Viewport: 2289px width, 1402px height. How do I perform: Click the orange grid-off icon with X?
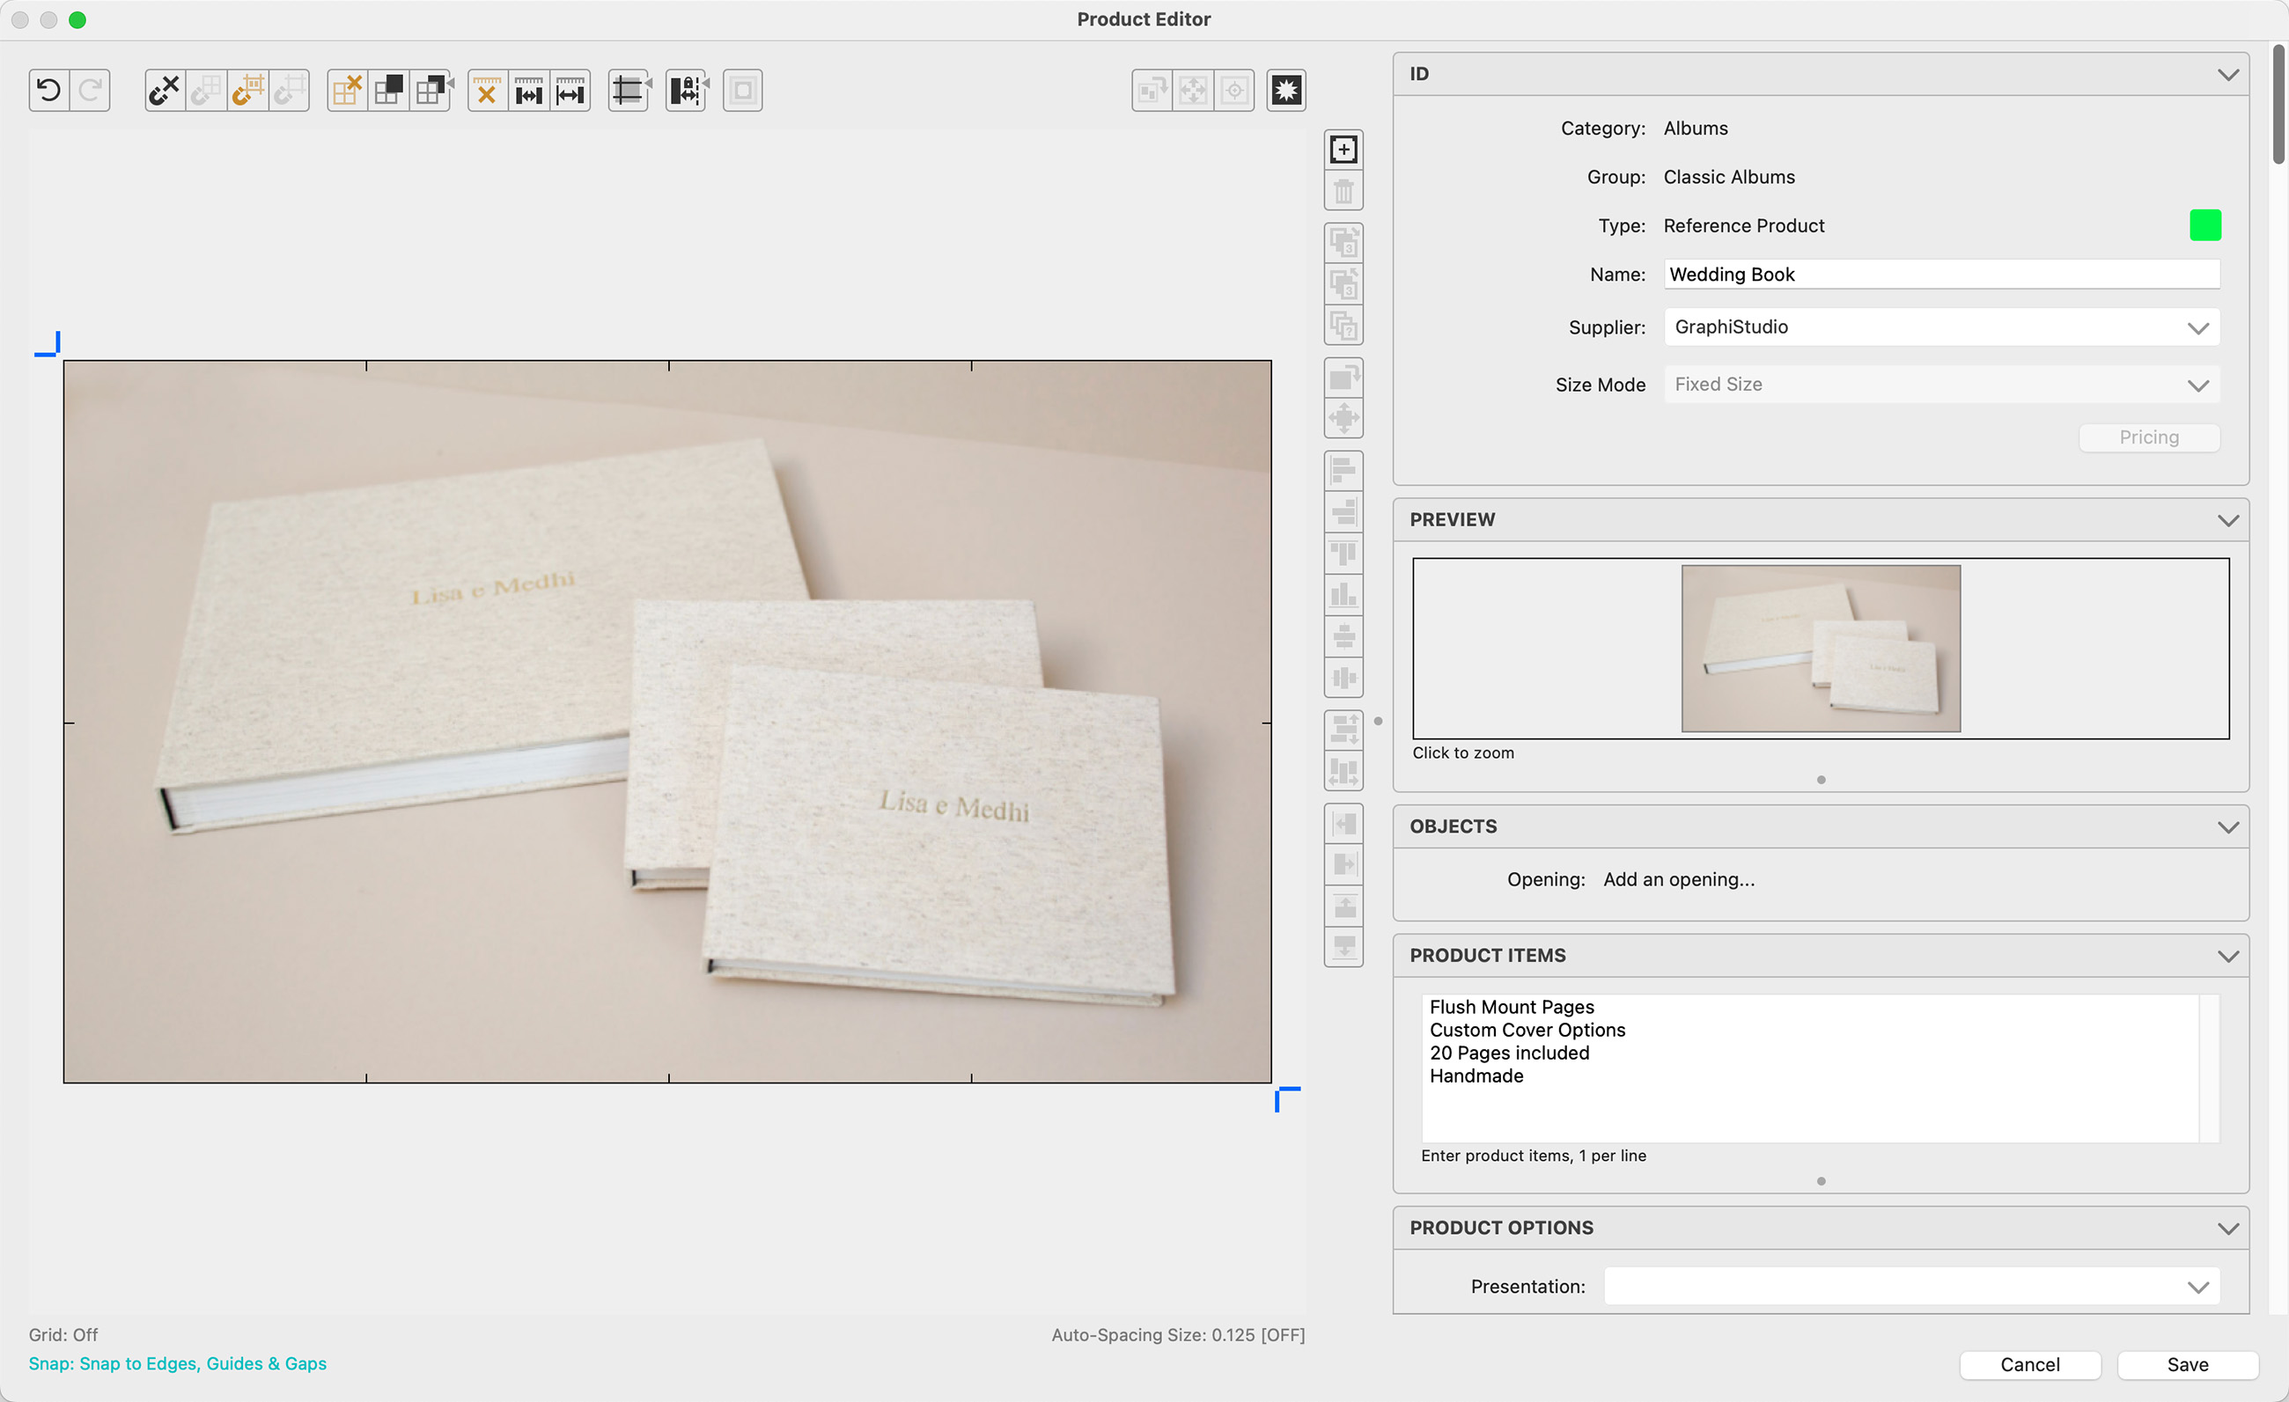[x=347, y=90]
